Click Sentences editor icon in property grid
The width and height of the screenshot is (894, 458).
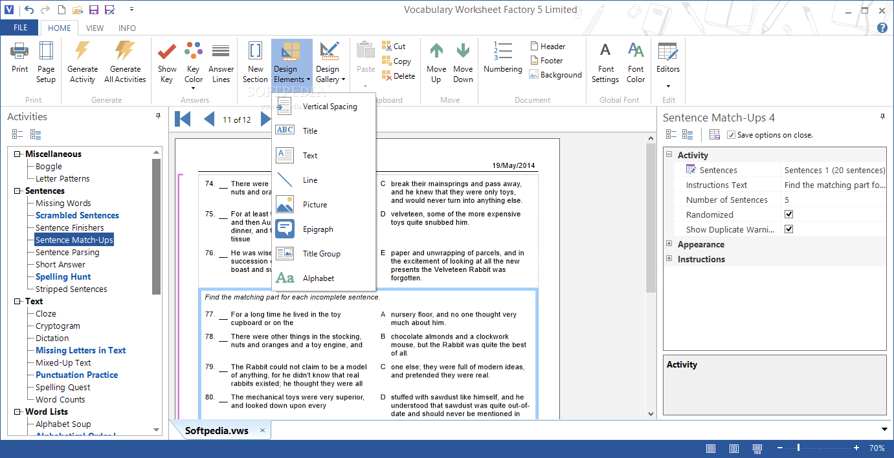pos(691,170)
